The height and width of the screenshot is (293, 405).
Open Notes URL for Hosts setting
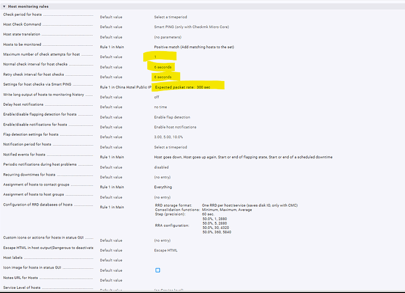[x=21, y=278]
